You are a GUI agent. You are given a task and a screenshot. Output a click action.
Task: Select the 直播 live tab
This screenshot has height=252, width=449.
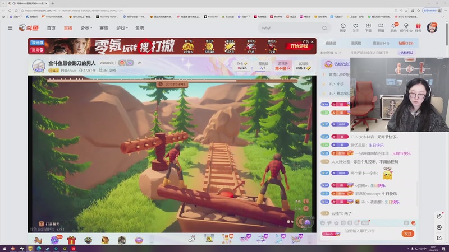68,28
